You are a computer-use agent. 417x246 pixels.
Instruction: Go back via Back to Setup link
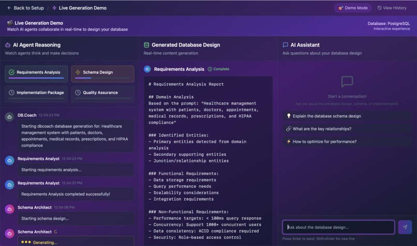[25, 8]
